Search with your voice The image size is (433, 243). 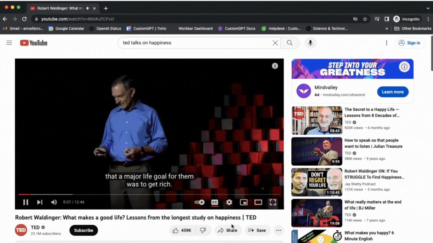(310, 43)
